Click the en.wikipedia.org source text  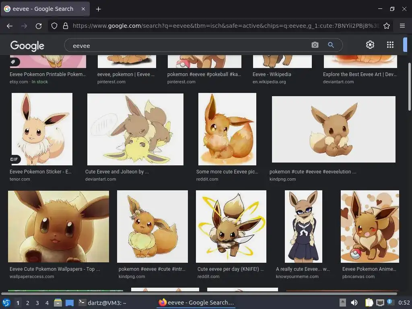pos(269,82)
